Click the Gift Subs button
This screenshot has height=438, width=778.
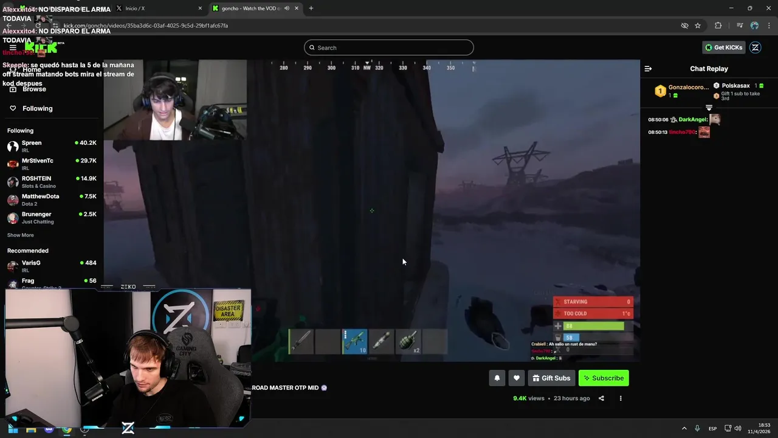551,378
